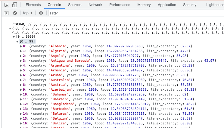Open the top context dropdown

tap(28, 13)
